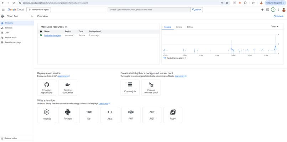This screenshot has width=287, height=142.
Task: Reload the page with browser refresh icon
Action: point(14,3)
